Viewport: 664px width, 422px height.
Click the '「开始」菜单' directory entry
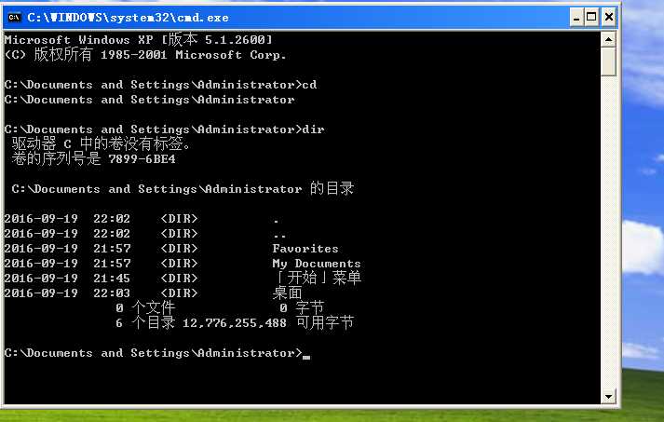[317, 278]
